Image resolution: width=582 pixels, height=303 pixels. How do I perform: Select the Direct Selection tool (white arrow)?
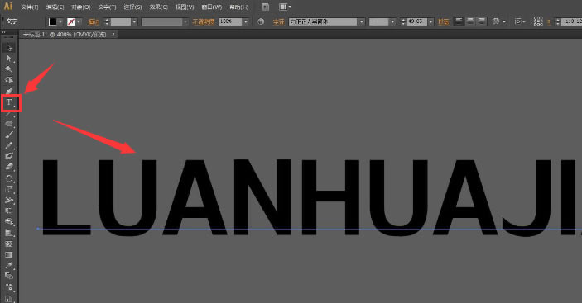tap(9, 59)
